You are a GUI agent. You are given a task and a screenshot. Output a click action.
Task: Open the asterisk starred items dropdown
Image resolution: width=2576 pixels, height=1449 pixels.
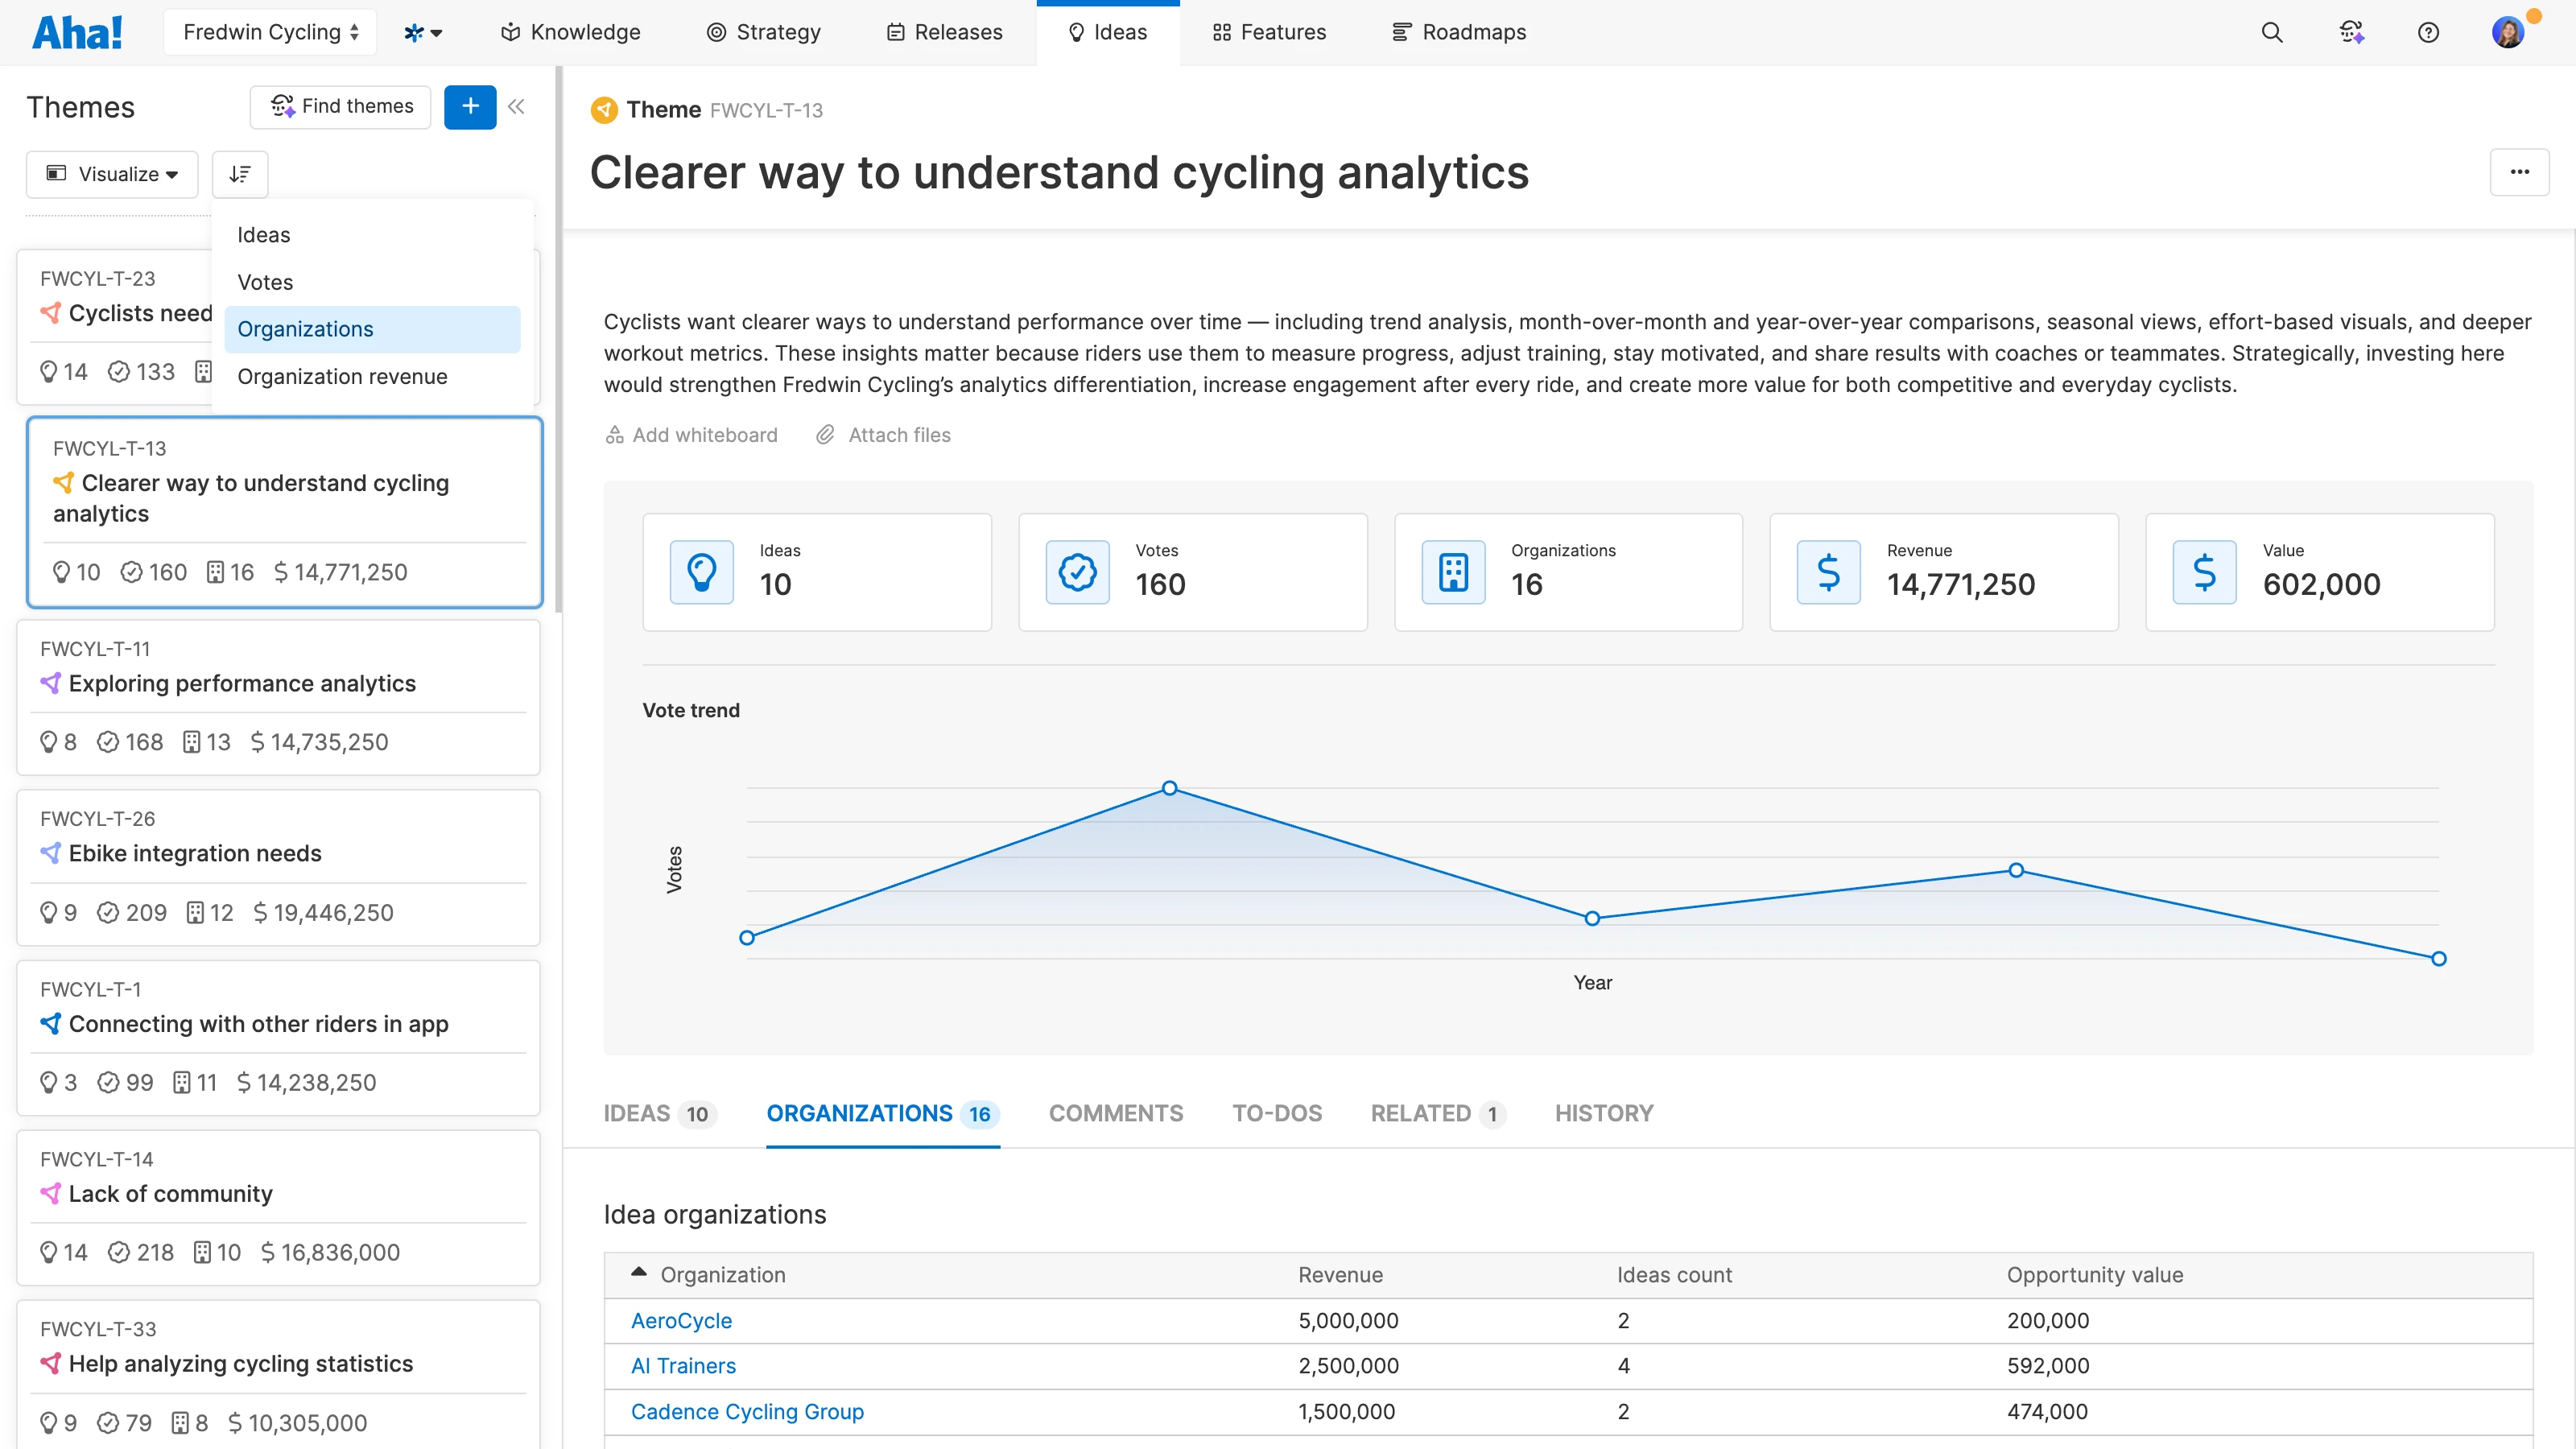click(423, 32)
